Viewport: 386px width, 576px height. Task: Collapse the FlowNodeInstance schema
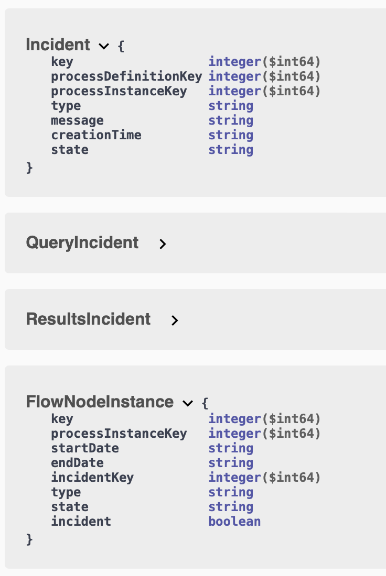coord(187,403)
